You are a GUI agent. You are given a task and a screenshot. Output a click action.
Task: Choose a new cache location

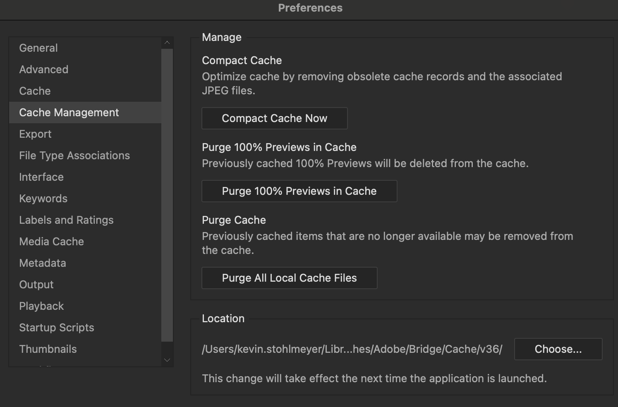[558, 349]
